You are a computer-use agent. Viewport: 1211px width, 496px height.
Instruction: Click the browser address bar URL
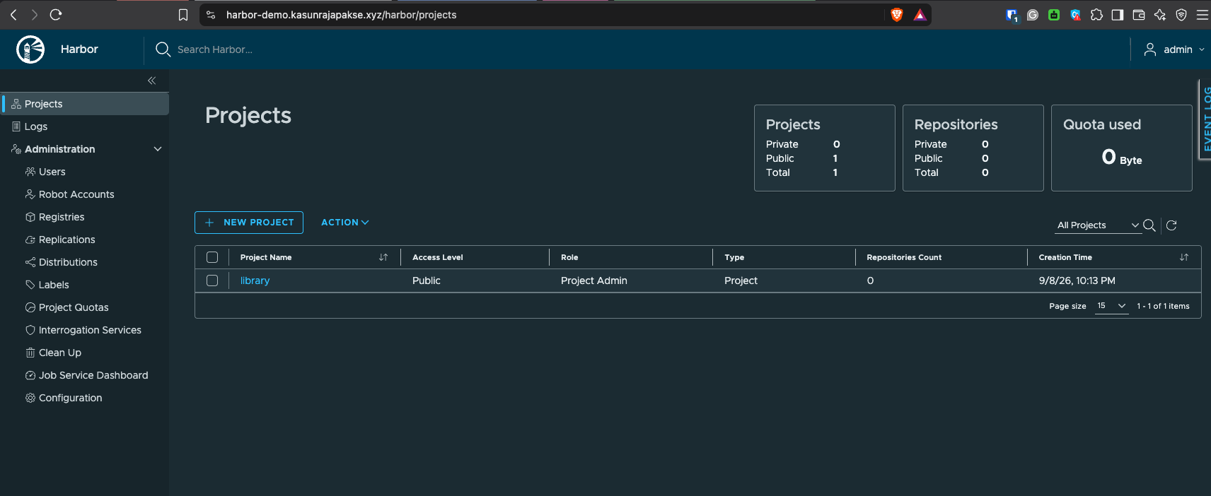click(341, 15)
